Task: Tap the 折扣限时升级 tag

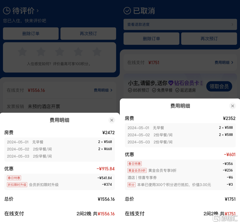Action: pyautogui.click(x=17, y=185)
